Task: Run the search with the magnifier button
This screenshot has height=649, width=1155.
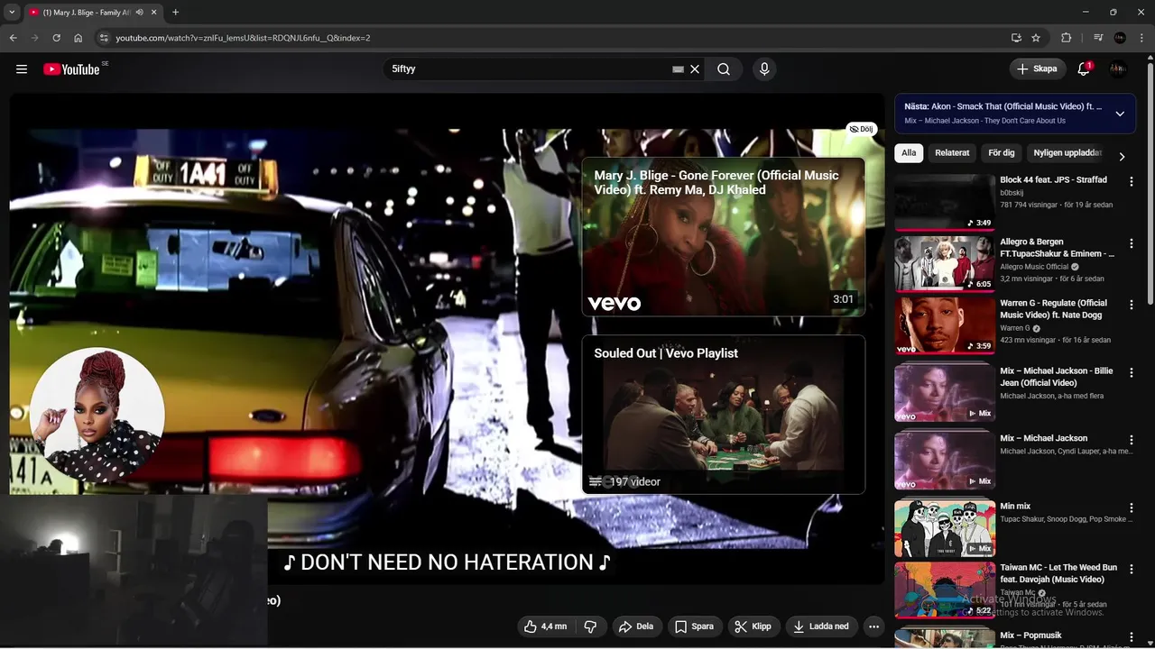Action: (724, 69)
